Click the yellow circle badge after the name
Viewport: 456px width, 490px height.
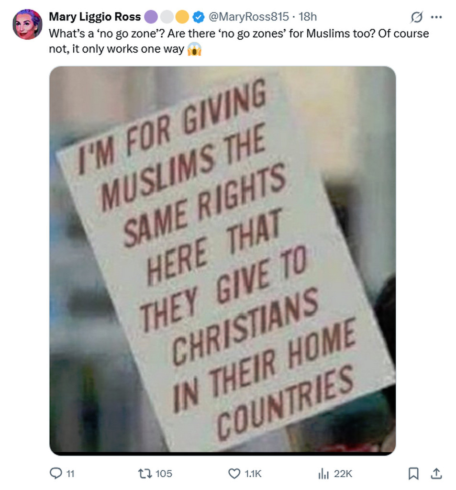[182, 17]
